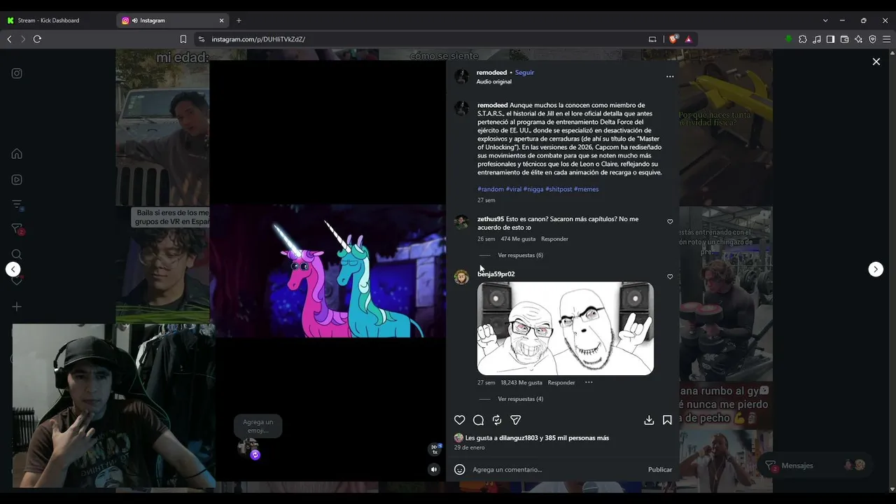This screenshot has height=504, width=896.
Task: Share the post with the paper plane icon
Action: click(516, 420)
